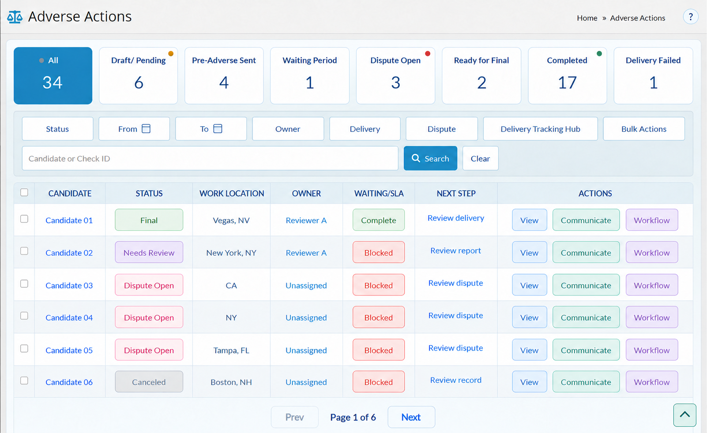The height and width of the screenshot is (433, 707).
Task: Open the Bulk Actions dropdown
Action: [644, 129]
